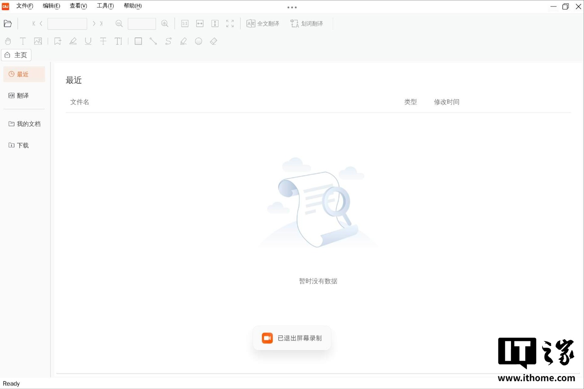Select the eraser tool
584x389 pixels.
click(x=214, y=41)
